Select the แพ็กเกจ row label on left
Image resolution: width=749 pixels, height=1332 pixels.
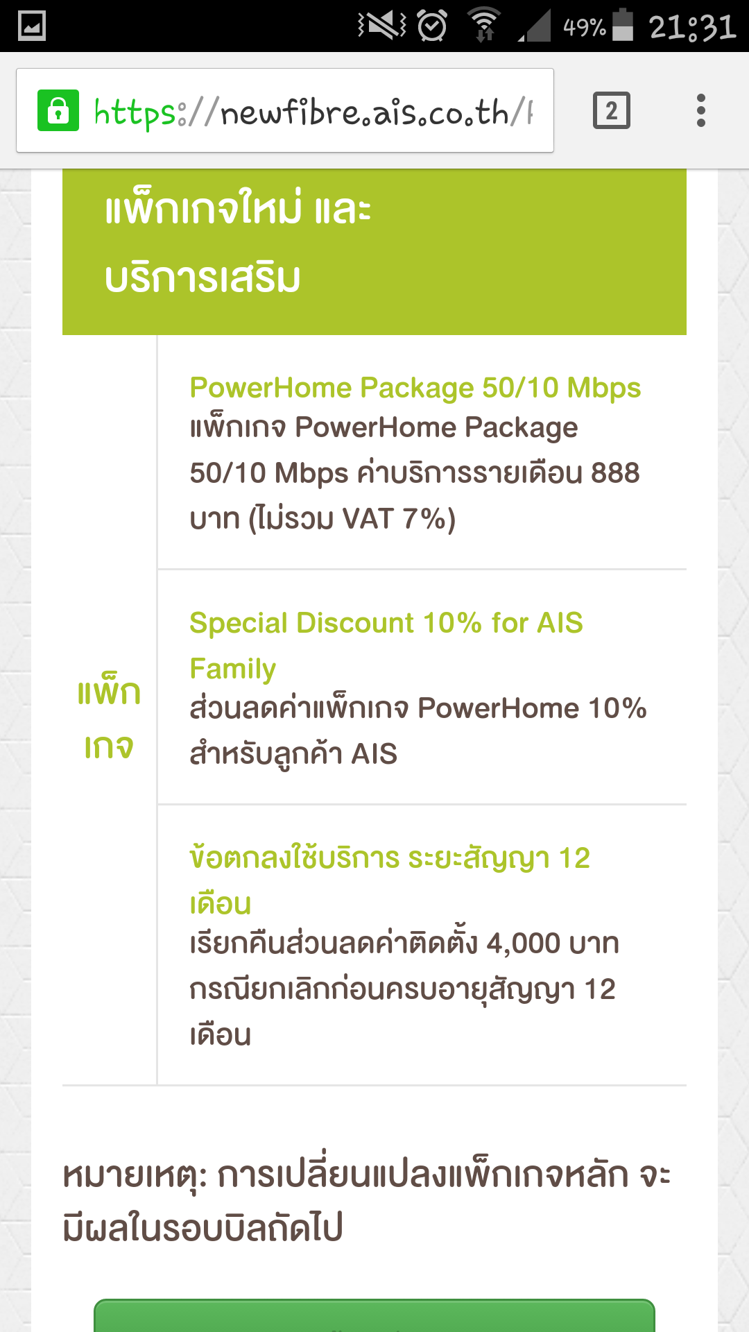pos(109,718)
